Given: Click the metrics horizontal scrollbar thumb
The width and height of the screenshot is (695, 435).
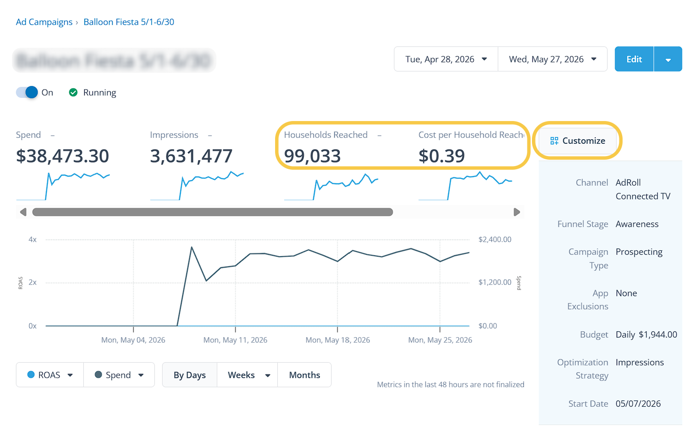Looking at the screenshot, I should 213,212.
